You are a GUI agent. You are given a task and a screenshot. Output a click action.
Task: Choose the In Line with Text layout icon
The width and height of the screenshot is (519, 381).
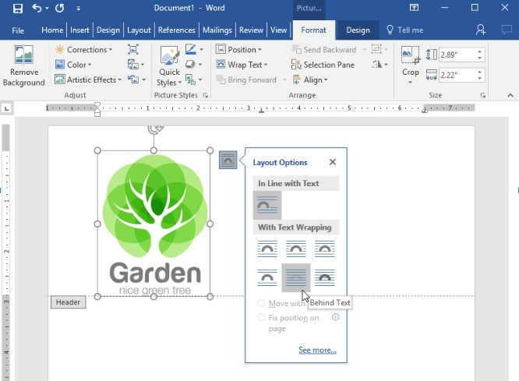(x=267, y=205)
